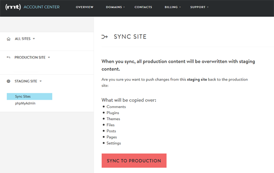
Task: Click the home icon beside All Sites
Action: click(9, 39)
